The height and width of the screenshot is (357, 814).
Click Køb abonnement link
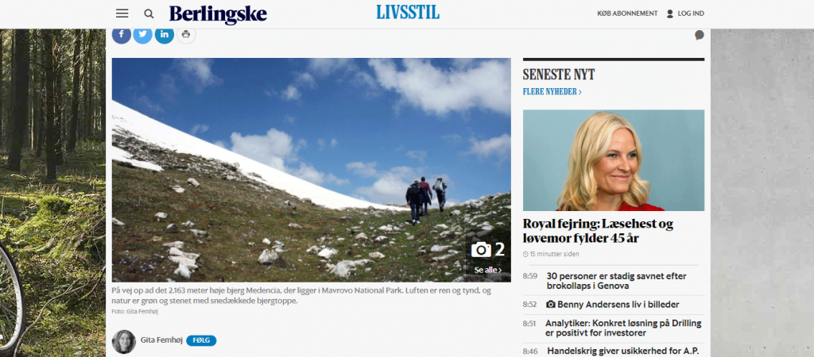tap(627, 13)
